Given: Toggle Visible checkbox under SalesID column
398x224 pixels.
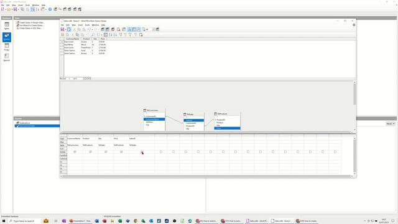Looking at the screenshot, I should [x=142, y=152].
